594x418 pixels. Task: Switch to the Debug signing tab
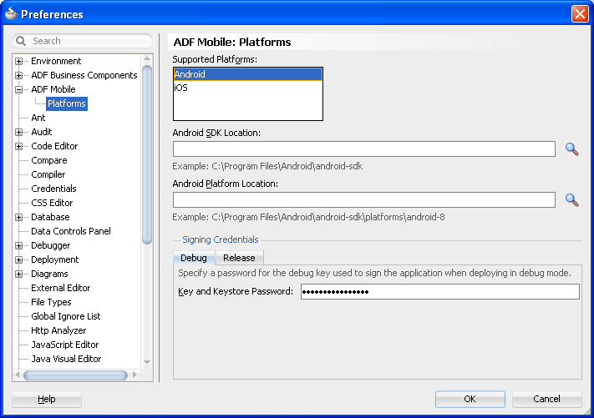click(194, 258)
